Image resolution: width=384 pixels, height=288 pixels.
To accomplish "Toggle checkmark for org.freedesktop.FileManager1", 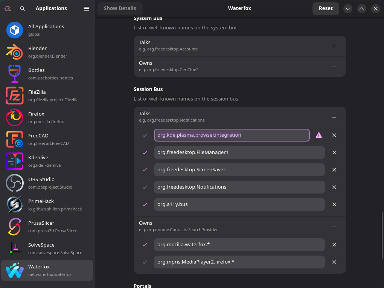I will tap(145, 152).
